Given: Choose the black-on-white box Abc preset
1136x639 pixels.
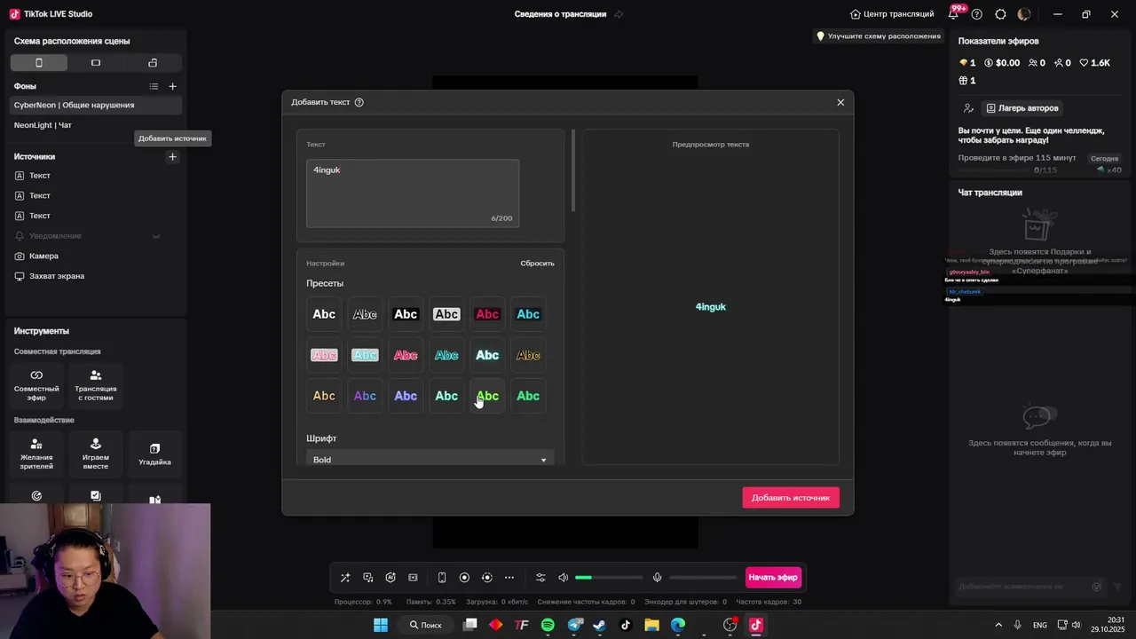Looking at the screenshot, I should click(x=446, y=314).
